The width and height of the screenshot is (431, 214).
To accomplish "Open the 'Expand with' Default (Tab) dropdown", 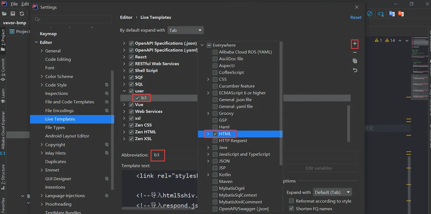I will pos(332,192).
